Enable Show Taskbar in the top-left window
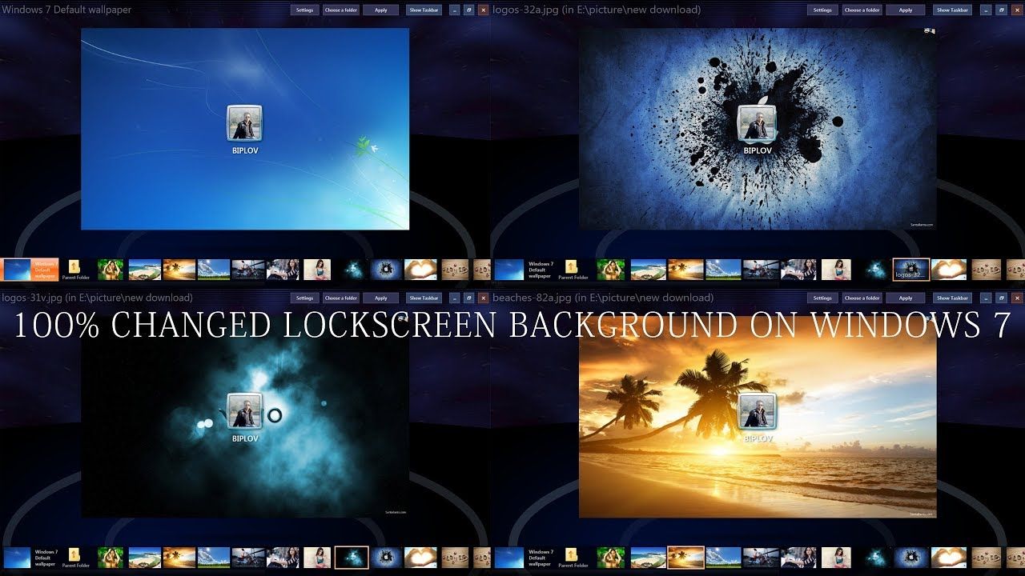The width and height of the screenshot is (1025, 576). click(423, 10)
